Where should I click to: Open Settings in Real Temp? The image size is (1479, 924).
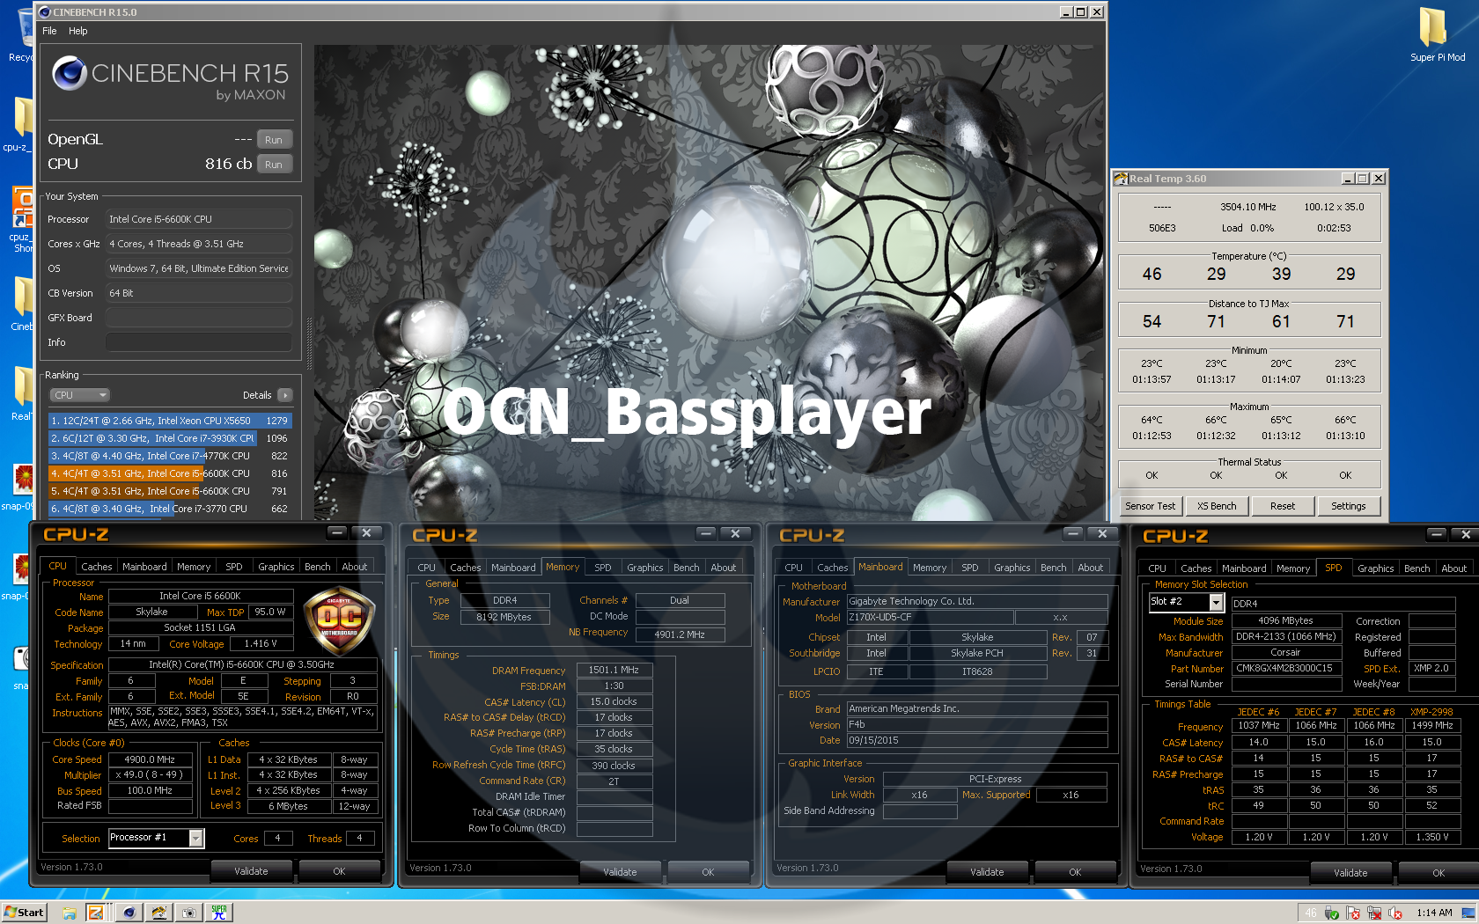(x=1349, y=506)
